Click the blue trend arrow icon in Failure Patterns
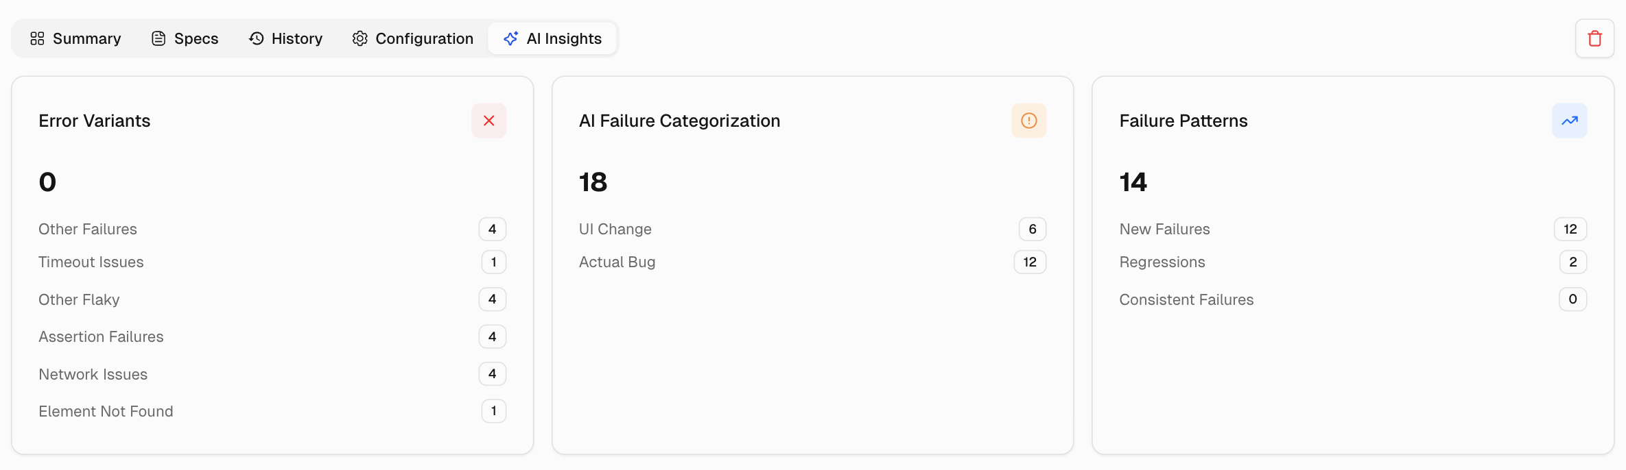The height and width of the screenshot is (470, 1626). (x=1569, y=121)
